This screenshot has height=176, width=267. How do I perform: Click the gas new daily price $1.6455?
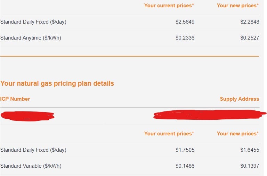(x=250, y=150)
